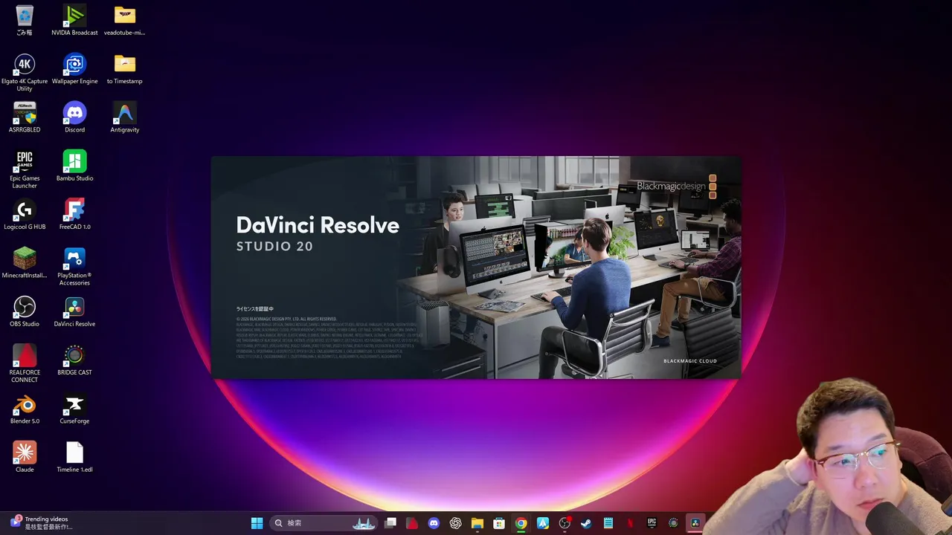Select the Claude desktop shortcut
The image size is (952, 535).
(x=25, y=456)
